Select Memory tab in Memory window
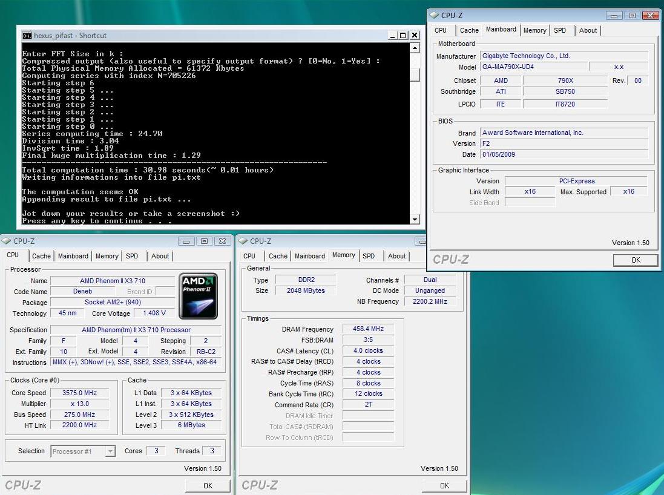The image size is (664, 495). pos(343,255)
